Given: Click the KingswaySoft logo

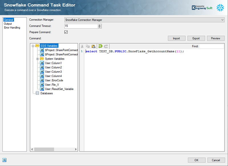Looking at the screenshot, I should pyautogui.click(x=202, y=8).
